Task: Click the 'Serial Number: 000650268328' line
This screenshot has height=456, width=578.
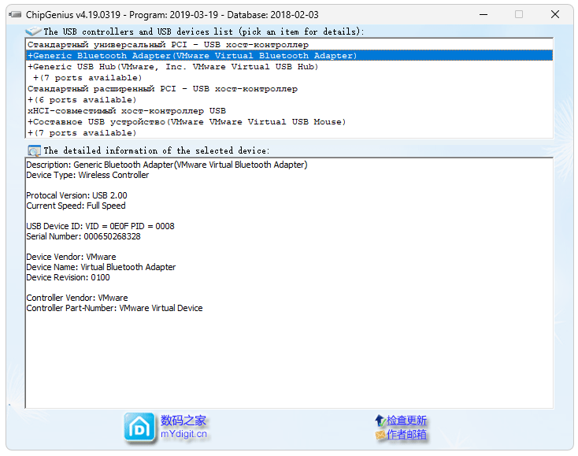Action: pos(83,236)
